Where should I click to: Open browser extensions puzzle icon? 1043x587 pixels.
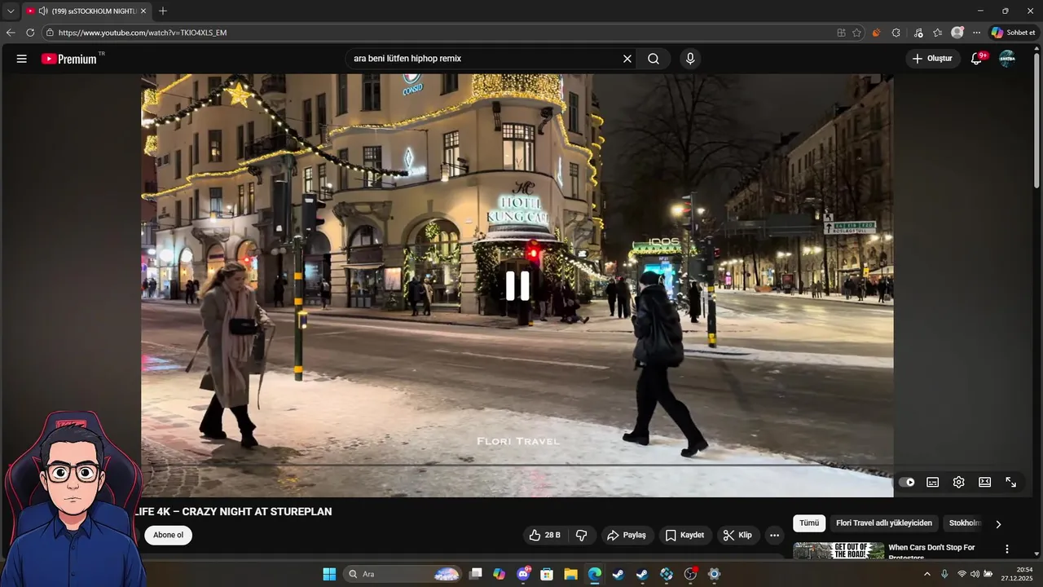point(896,33)
